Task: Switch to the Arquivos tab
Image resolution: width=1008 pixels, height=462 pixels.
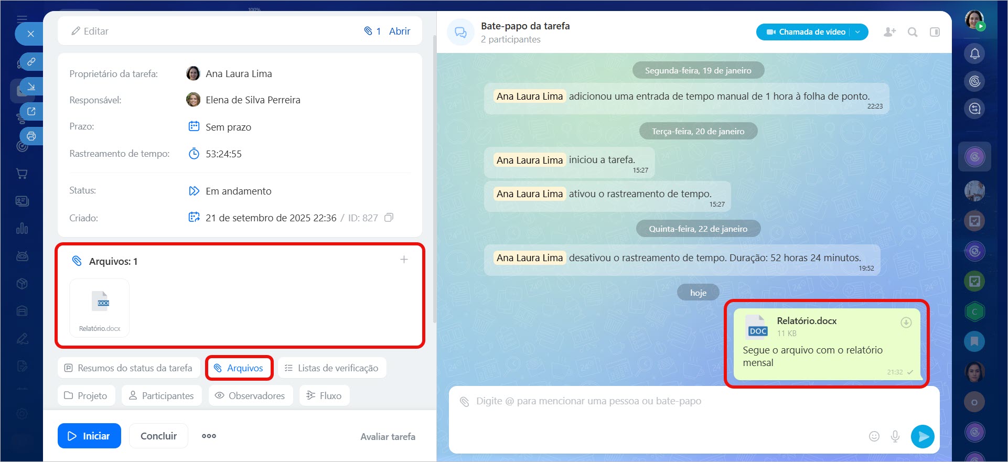Action: point(239,368)
